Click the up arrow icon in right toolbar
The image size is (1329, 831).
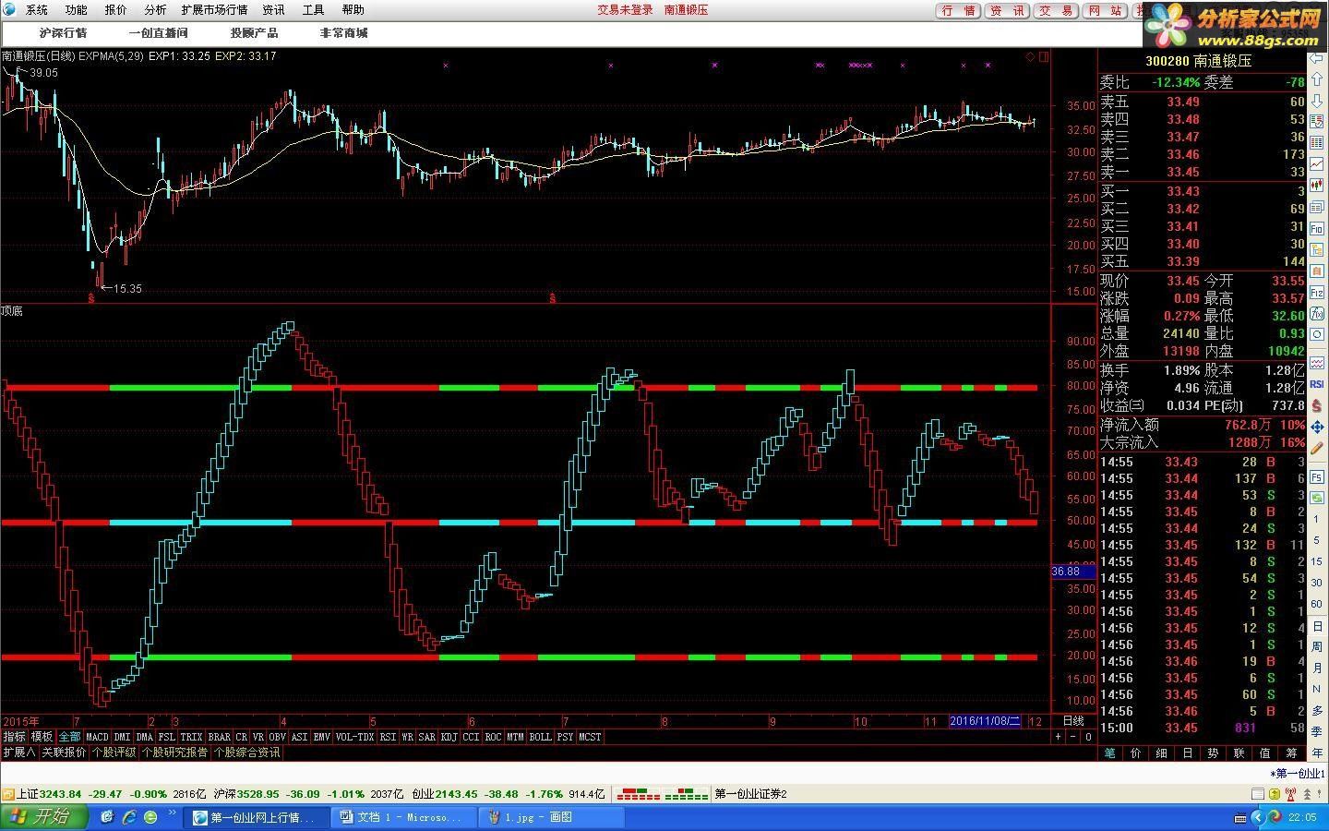pos(1317,79)
